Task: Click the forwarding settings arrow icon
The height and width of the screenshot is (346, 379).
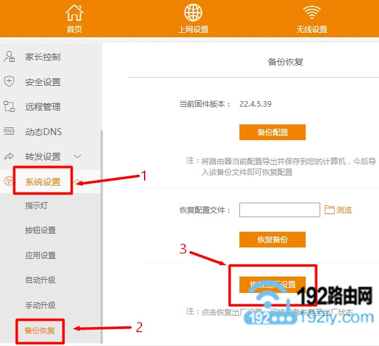Action: 9,156
